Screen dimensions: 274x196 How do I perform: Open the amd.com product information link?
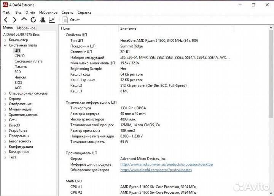[167, 164]
